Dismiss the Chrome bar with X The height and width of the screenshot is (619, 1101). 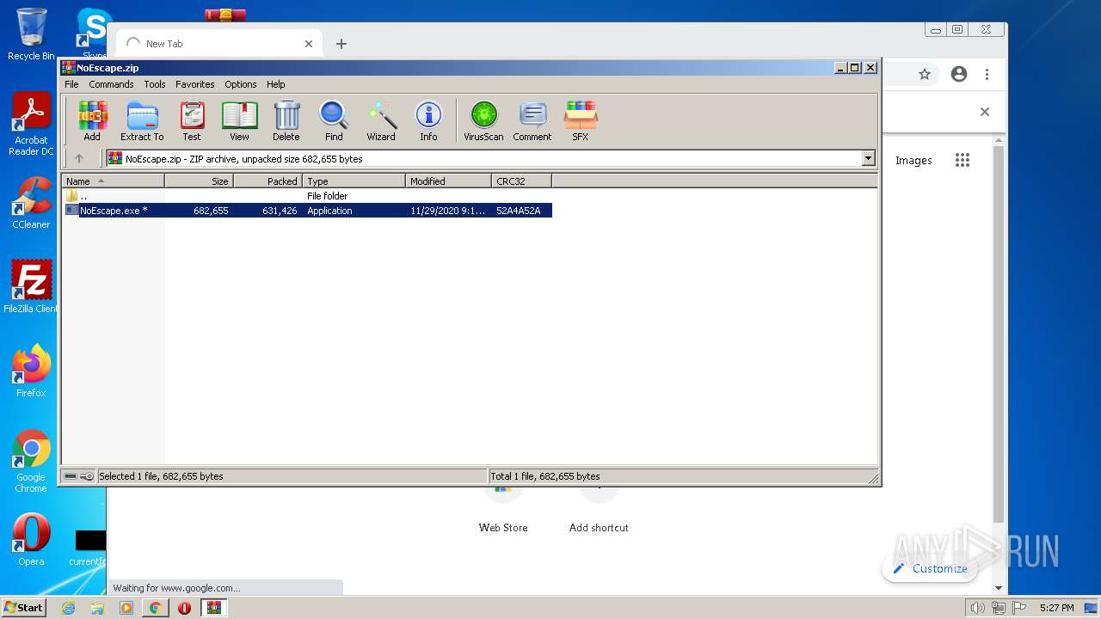tap(985, 112)
